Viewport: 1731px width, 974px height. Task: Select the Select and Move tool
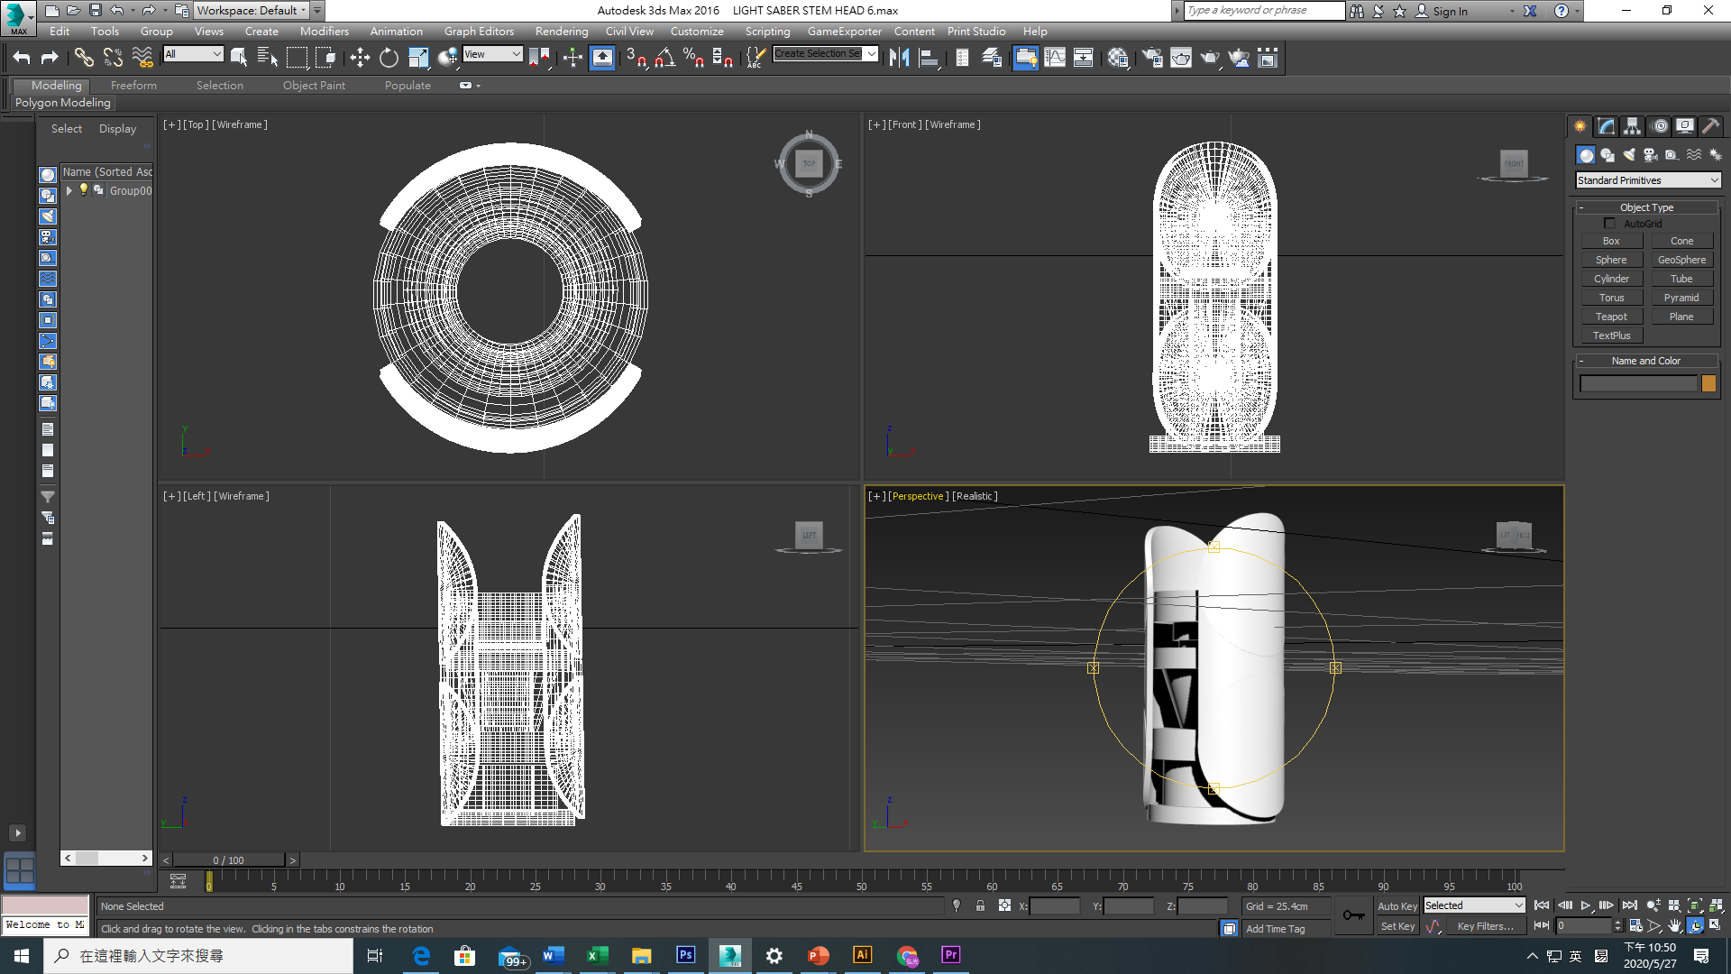(x=360, y=58)
